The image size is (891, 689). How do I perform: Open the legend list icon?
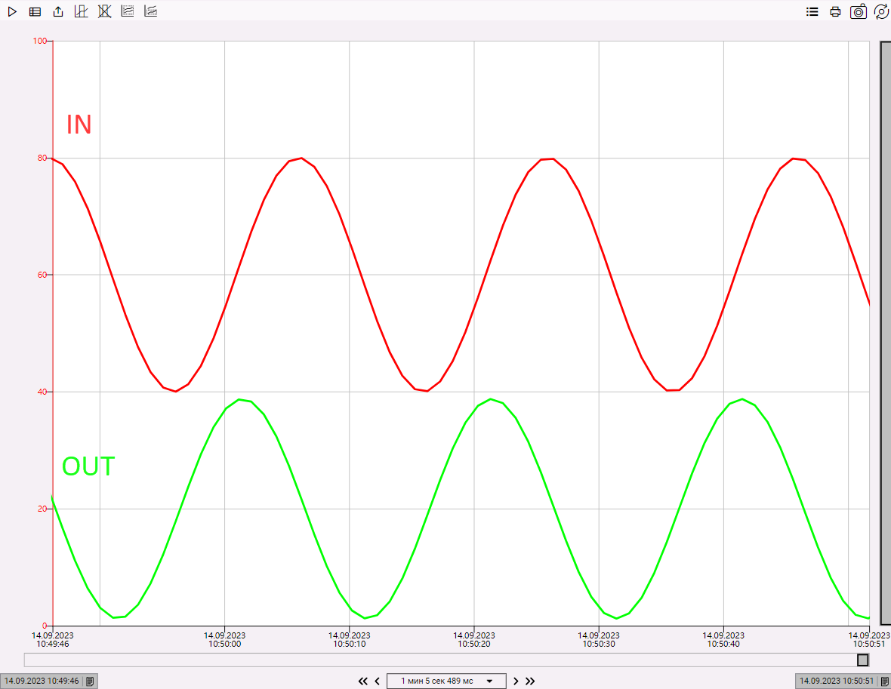tap(812, 11)
